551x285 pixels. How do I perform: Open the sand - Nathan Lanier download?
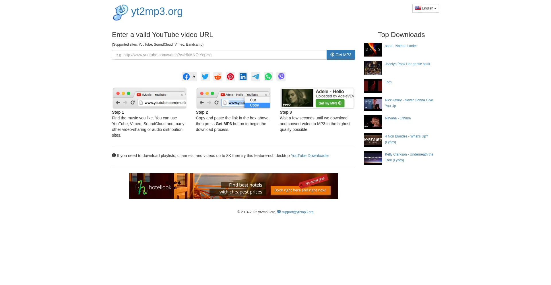401,46
